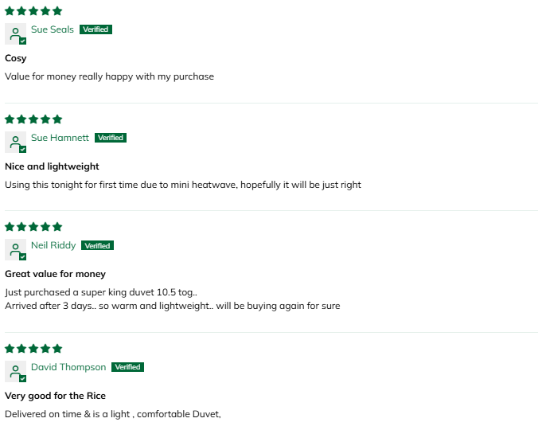Click the star rating above Neil Riddy
The width and height of the screenshot is (538, 430).
[x=33, y=227]
